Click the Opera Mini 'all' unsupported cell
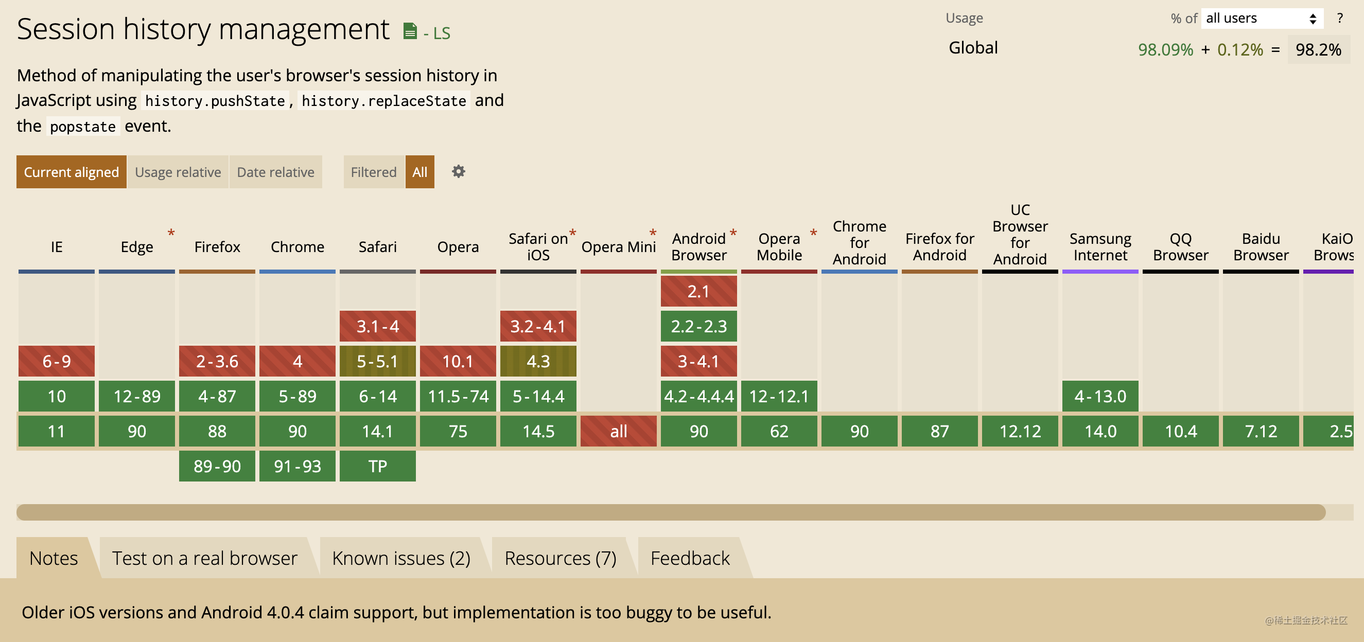 (x=618, y=431)
